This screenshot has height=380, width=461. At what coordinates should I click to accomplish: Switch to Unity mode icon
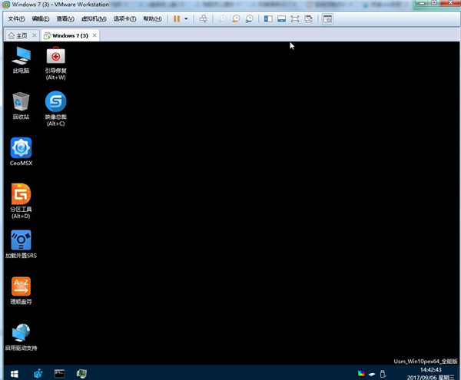point(308,18)
